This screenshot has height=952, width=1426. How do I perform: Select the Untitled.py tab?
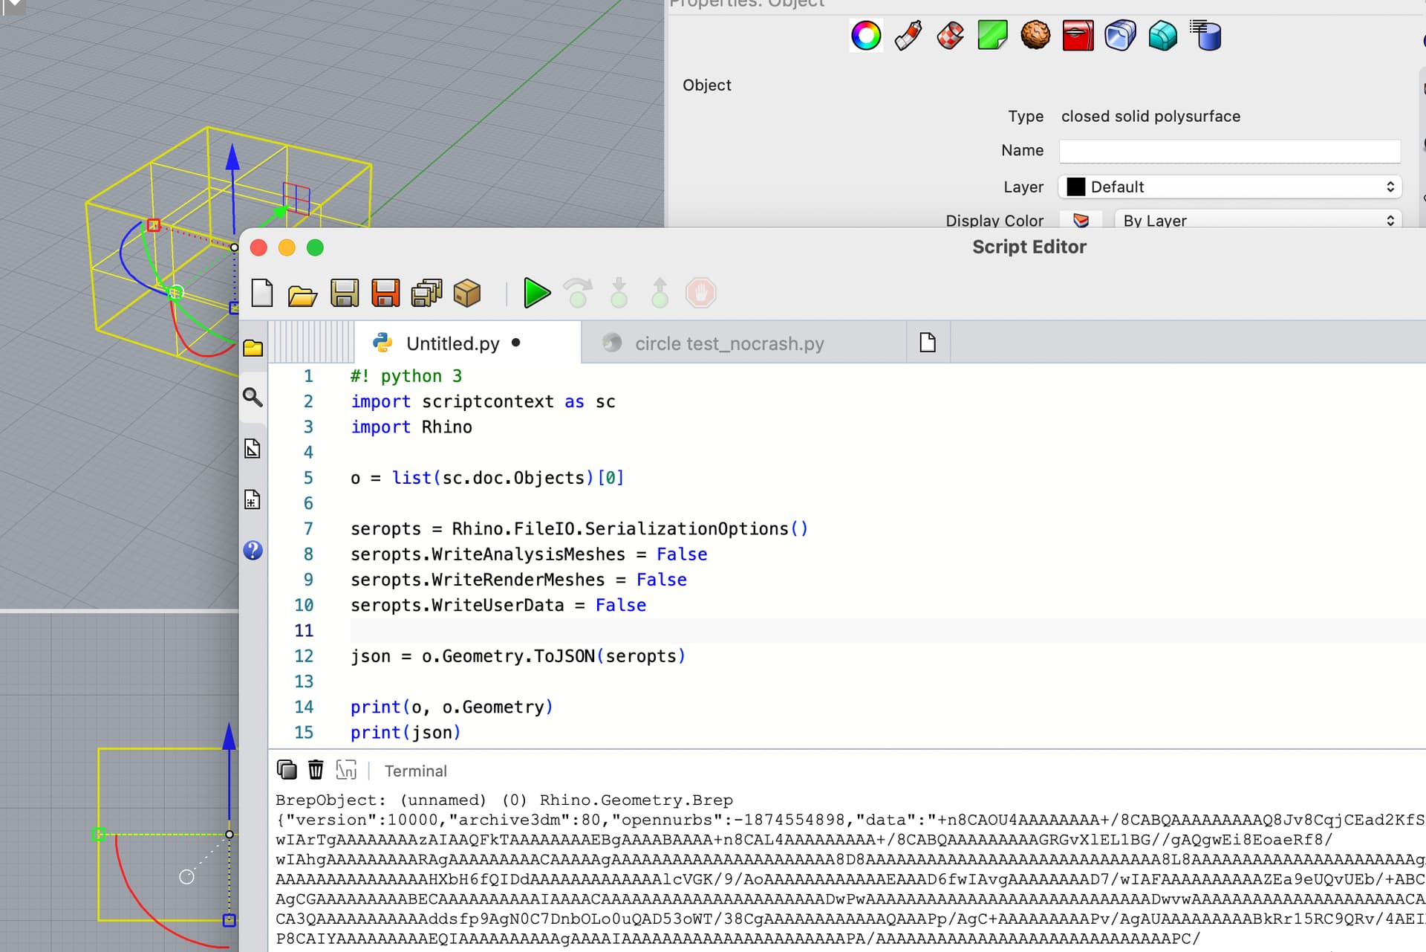[452, 343]
